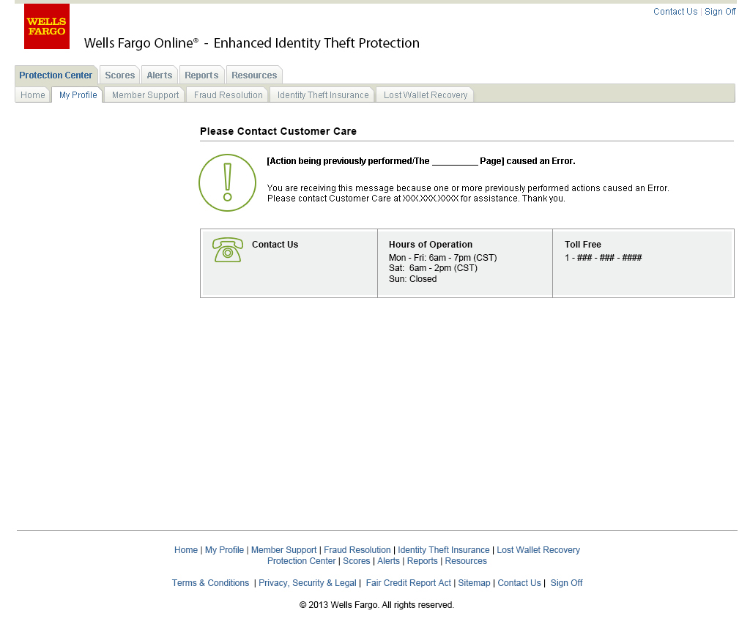Open the Sitemap footer link
Image resolution: width=750 pixels, height=627 pixels.
point(474,583)
